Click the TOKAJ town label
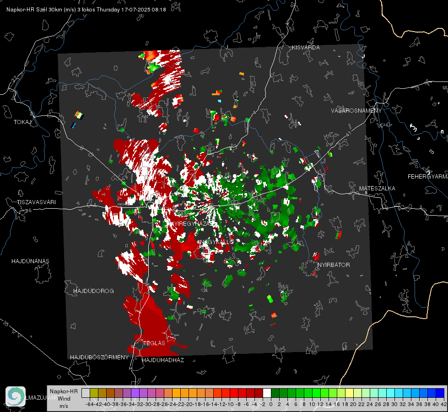The width and height of the screenshot is (448, 412). point(22,122)
